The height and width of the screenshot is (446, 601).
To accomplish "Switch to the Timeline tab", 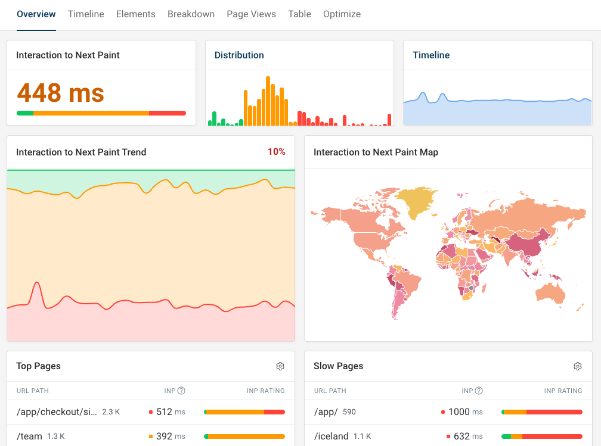I will pos(85,14).
